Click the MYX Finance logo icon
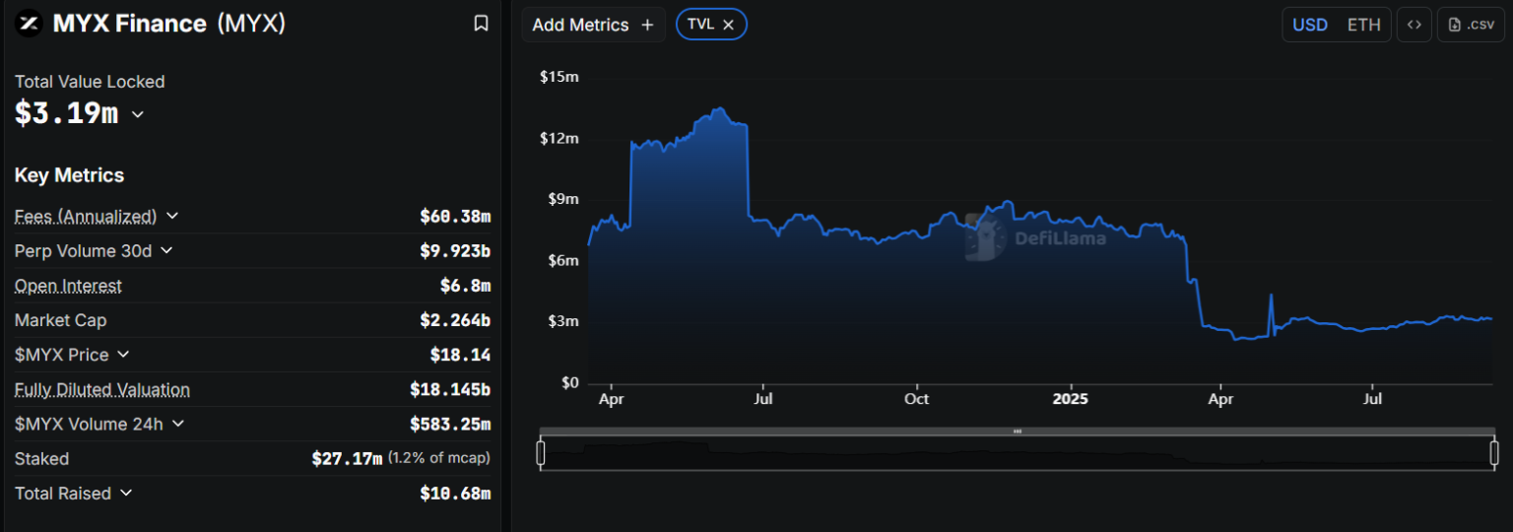Viewport: 1513px width, 532px height. 31,24
